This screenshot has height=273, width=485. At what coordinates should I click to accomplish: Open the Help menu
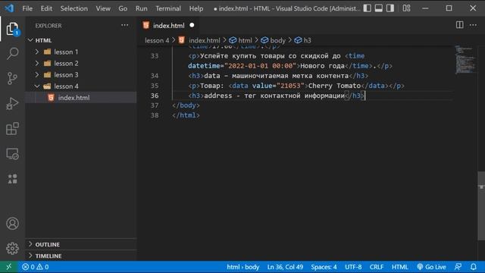196,8
